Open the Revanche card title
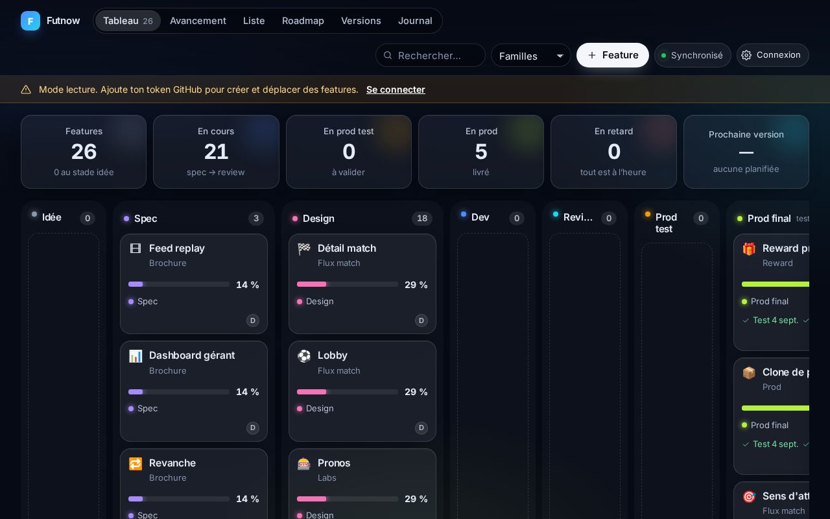Screen dimensions: 830x519 pos(172,463)
